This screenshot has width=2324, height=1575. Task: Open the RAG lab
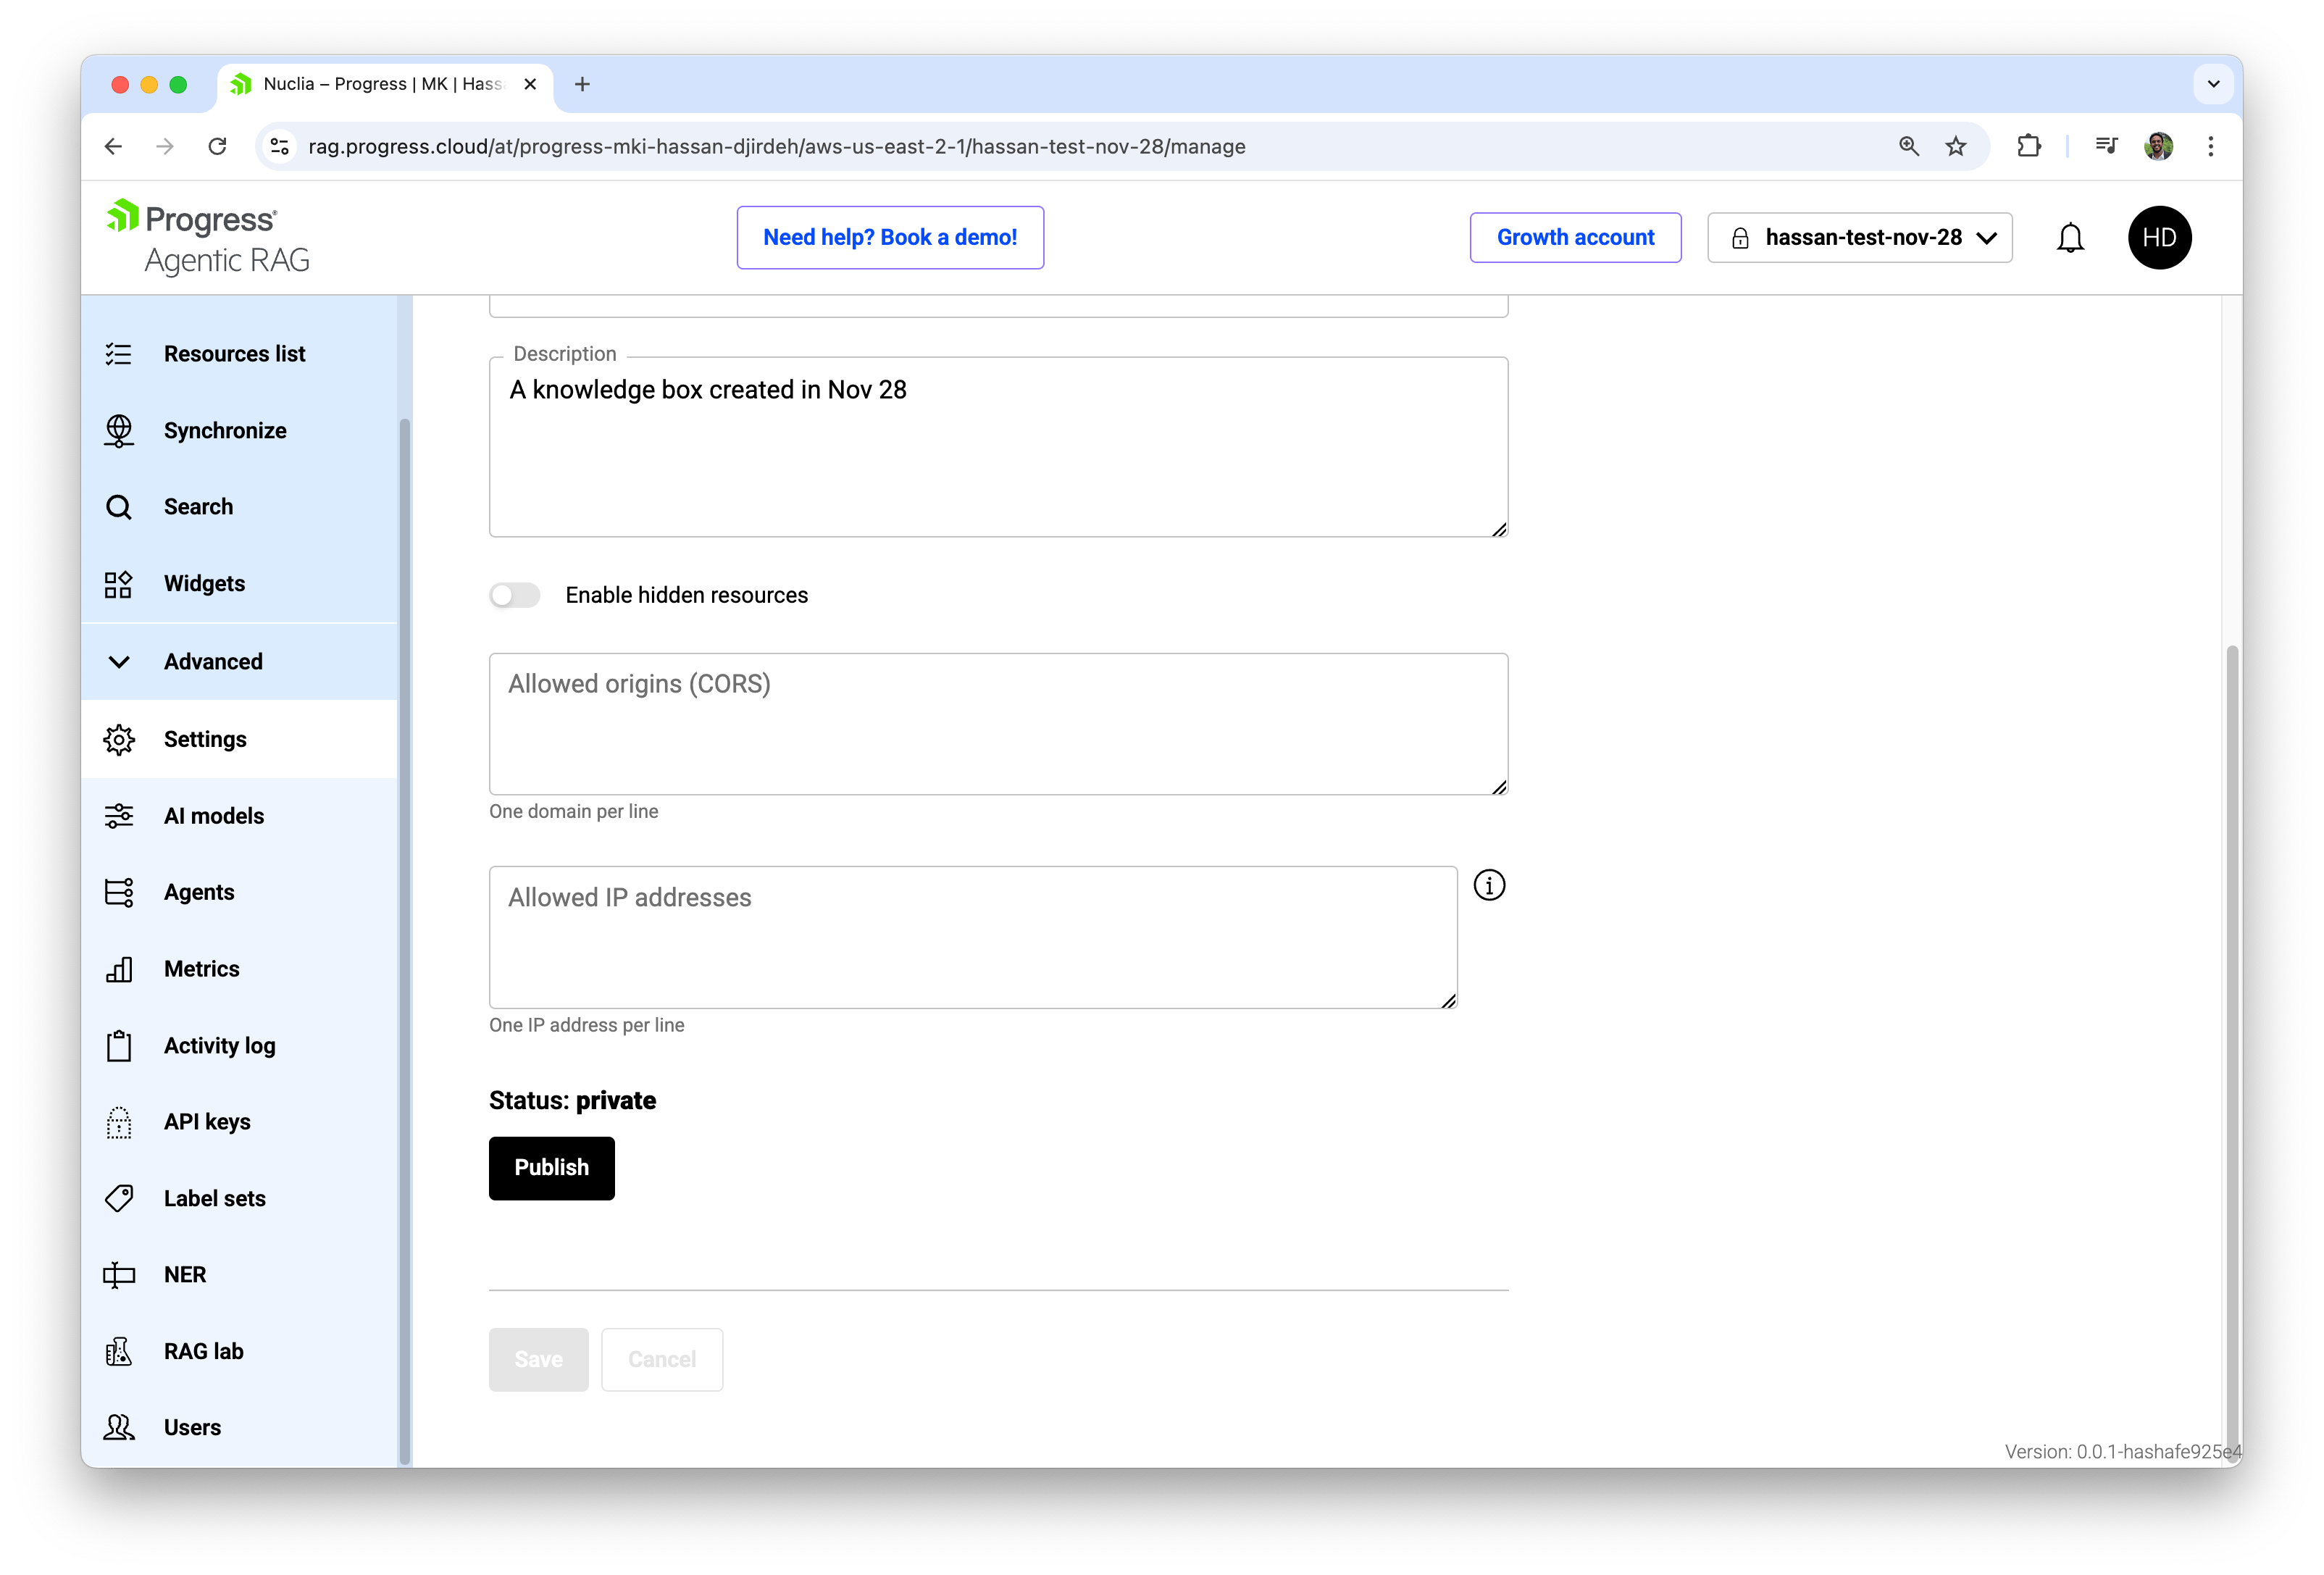point(203,1350)
